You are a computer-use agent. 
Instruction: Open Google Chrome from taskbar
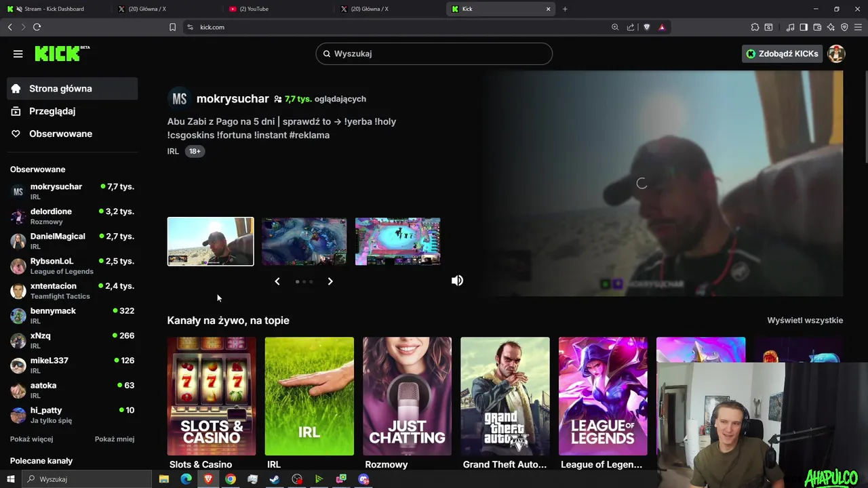(231, 479)
